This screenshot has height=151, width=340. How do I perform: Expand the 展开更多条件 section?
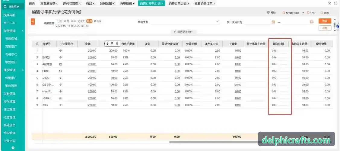tap(183, 32)
